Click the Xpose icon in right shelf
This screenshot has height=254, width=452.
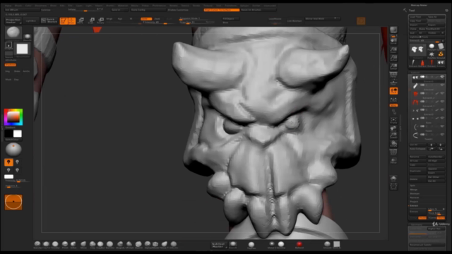[x=393, y=186]
